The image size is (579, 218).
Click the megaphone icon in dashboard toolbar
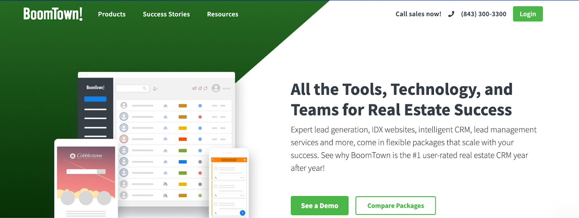pyautogui.click(x=194, y=88)
